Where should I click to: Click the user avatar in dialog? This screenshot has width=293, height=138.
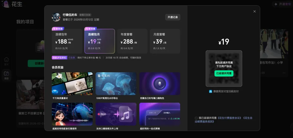(x=56, y=17)
